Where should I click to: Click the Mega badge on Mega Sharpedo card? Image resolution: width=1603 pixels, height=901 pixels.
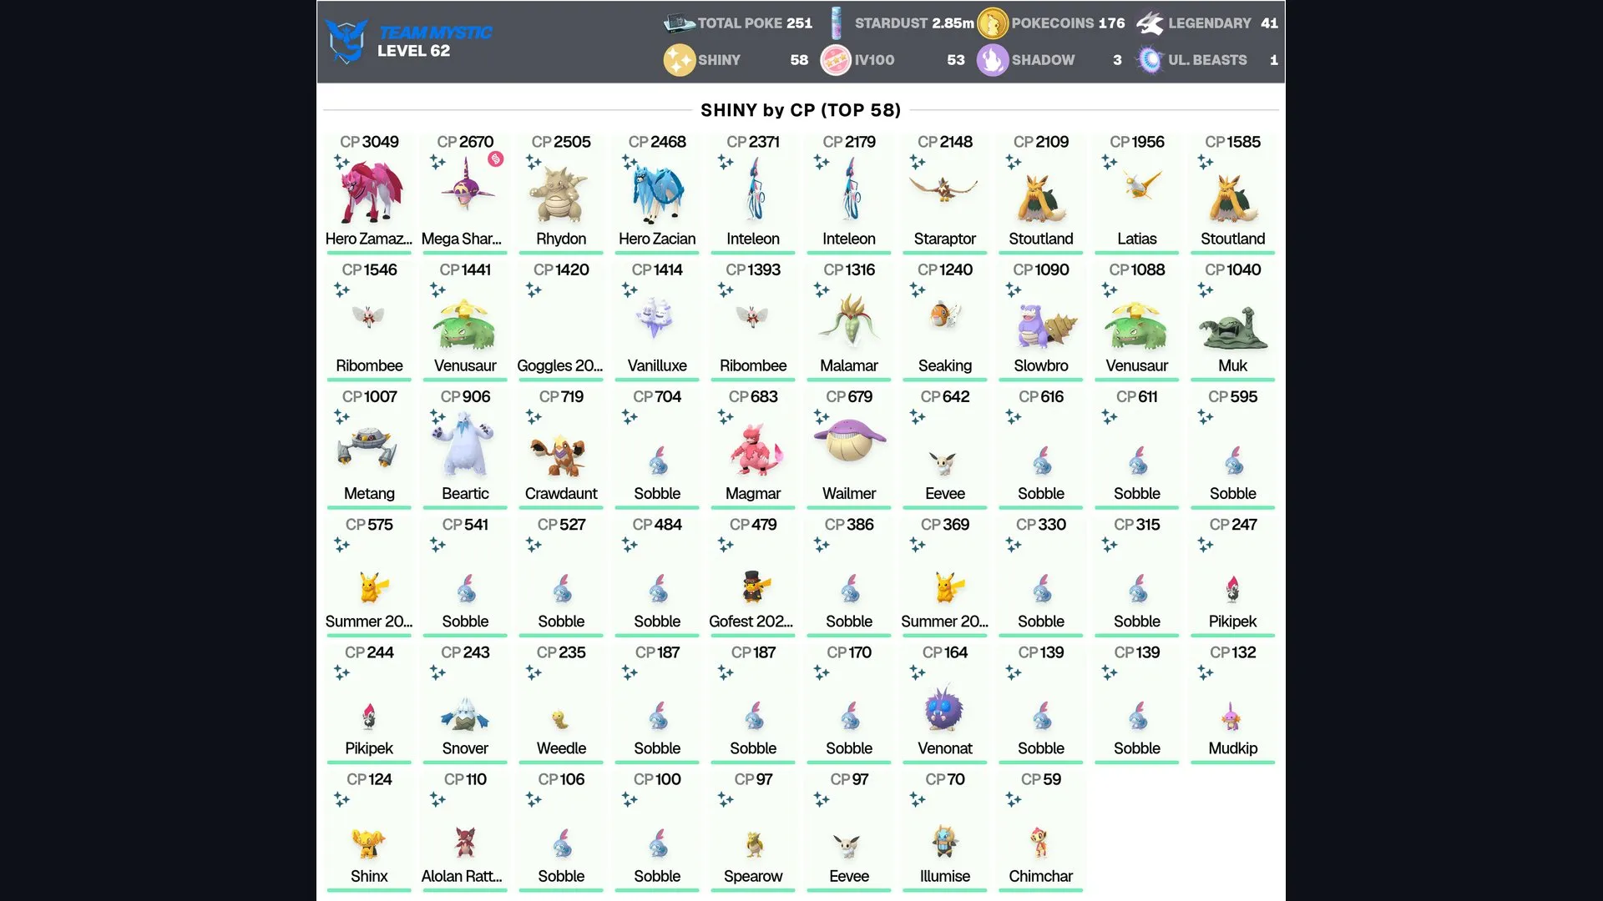tap(496, 159)
